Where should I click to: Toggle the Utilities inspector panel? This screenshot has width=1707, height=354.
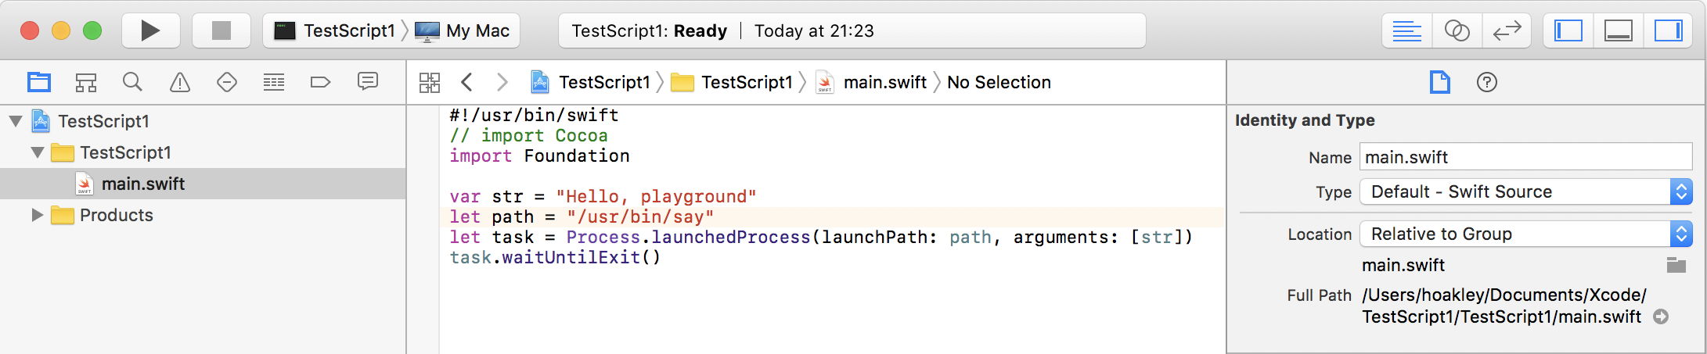1668,31
